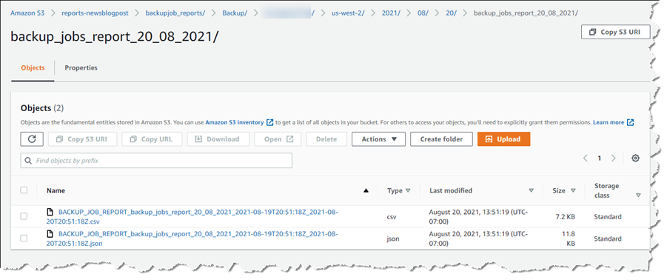667x280 pixels.
Task: Click the Delete button
Action: tap(326, 139)
